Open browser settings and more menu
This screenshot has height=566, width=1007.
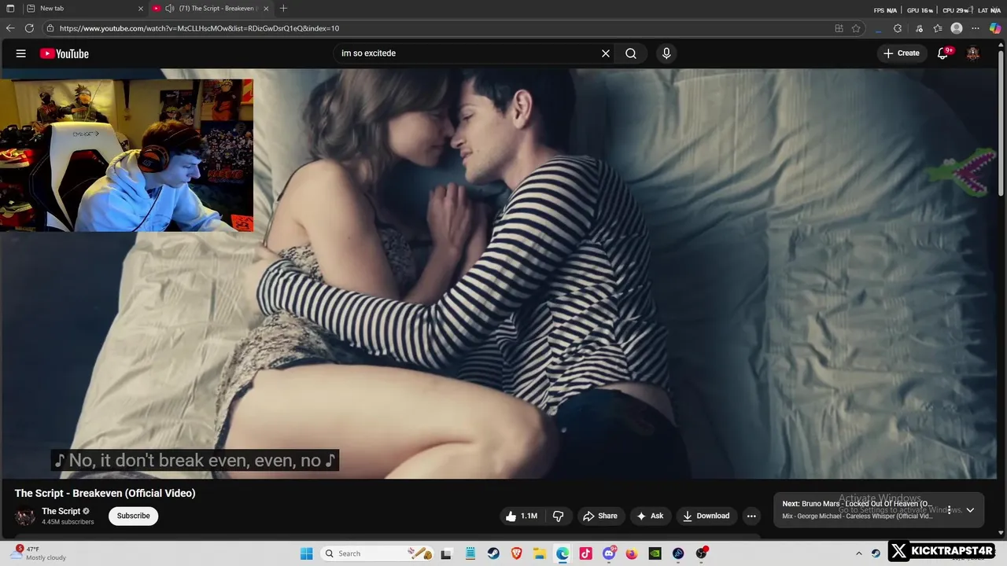click(x=976, y=28)
